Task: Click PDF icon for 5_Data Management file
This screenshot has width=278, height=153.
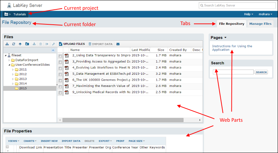Action: (67, 74)
